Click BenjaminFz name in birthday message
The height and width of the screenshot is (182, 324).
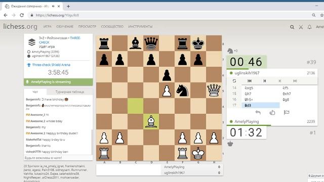coord(33,100)
